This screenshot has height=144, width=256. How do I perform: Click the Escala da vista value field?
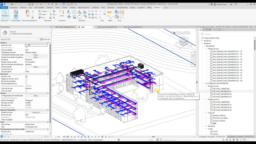36,45
